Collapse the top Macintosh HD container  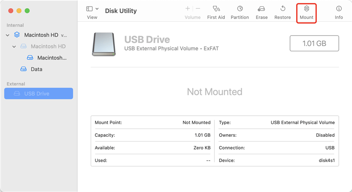point(7,35)
